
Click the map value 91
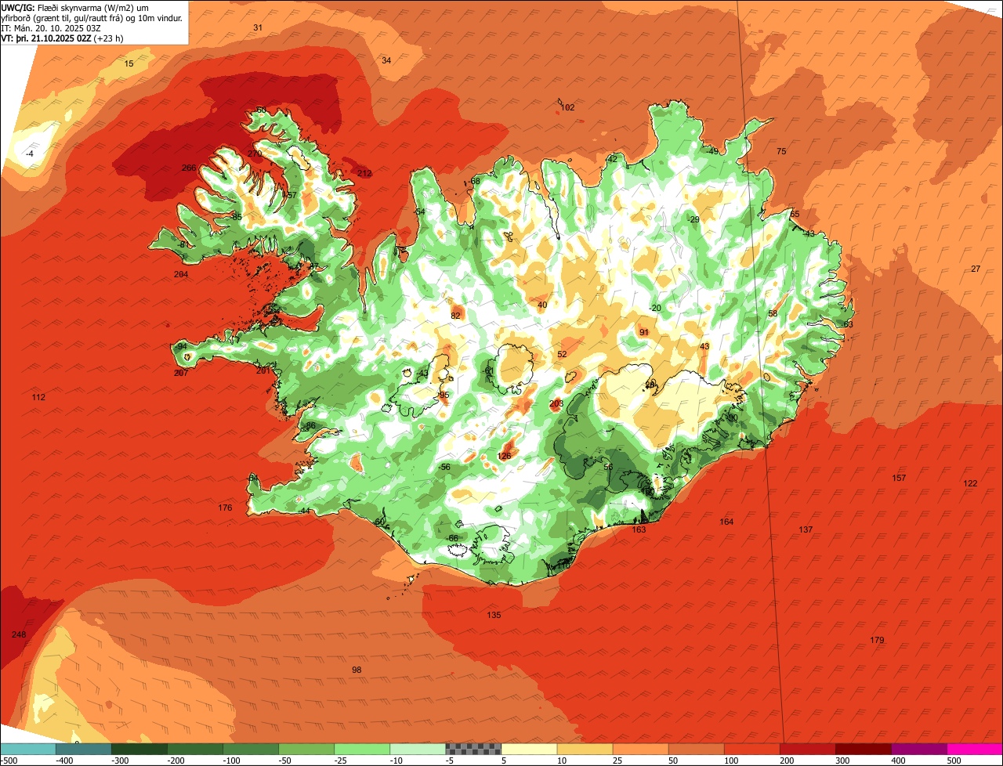point(644,332)
